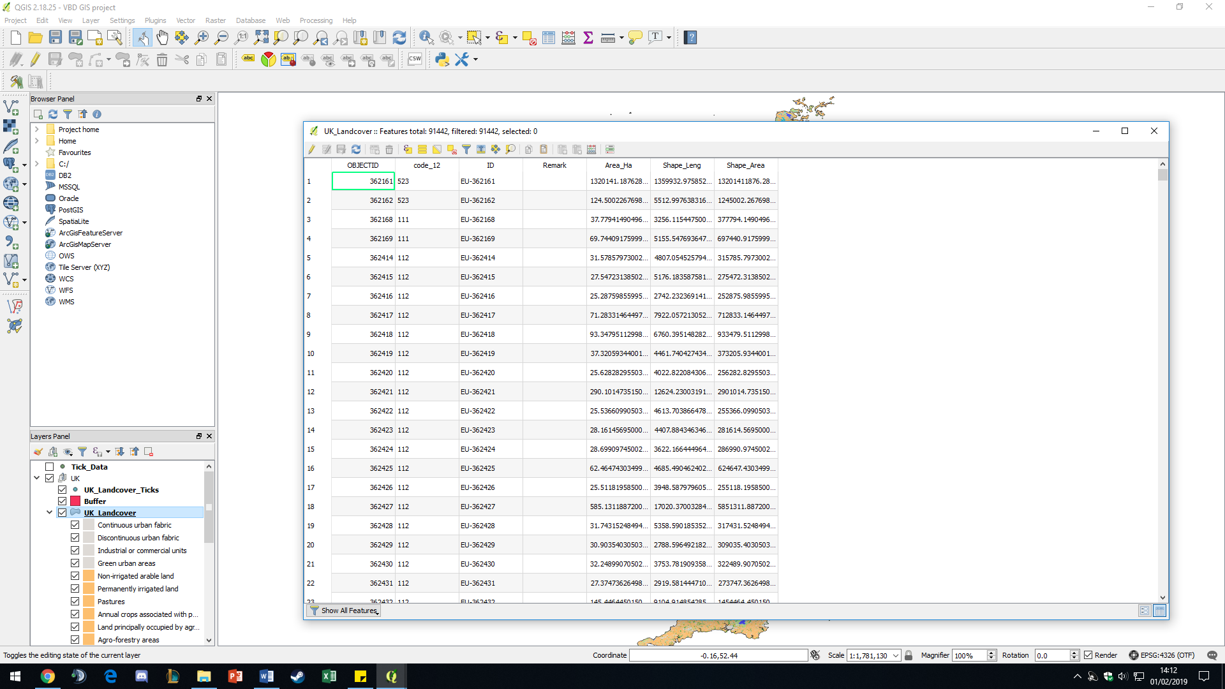Open the Help contents icon
Screen dimensions: 1225x689
[x=690, y=38]
